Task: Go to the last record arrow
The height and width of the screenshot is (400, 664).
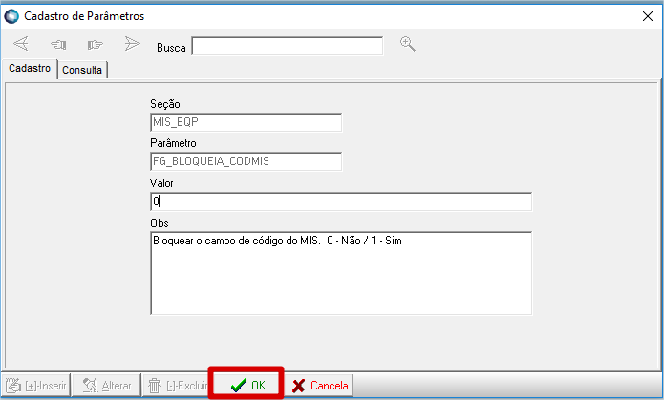Action: 132,44
